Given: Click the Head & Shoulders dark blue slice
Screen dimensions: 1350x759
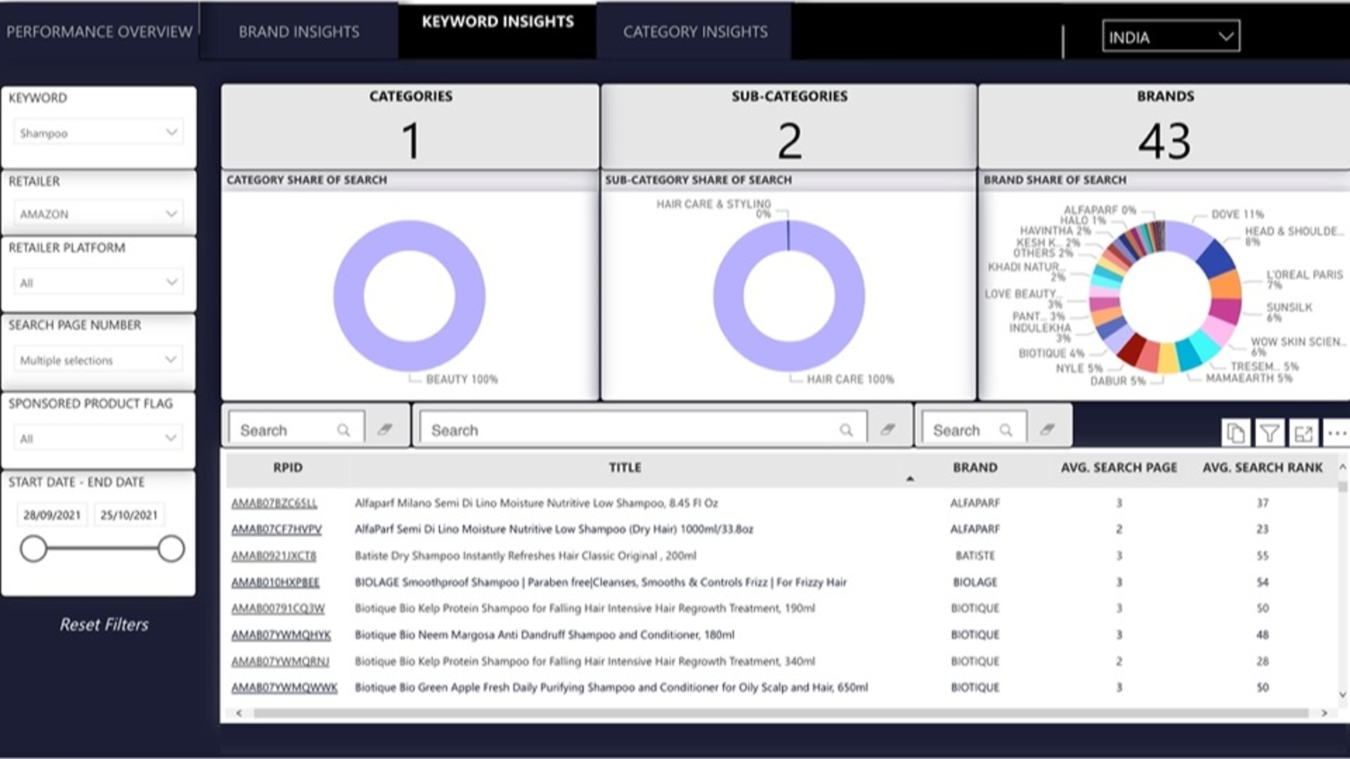Looking at the screenshot, I should [1216, 259].
